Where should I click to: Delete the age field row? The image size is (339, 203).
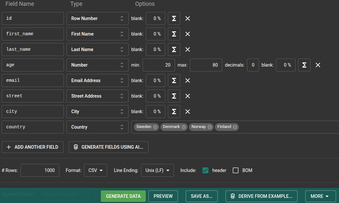318,65
